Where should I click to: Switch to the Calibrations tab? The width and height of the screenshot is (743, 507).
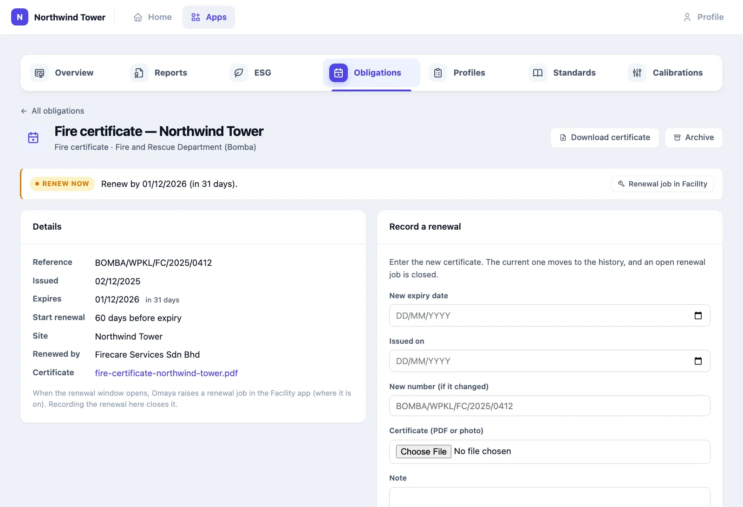click(x=670, y=73)
